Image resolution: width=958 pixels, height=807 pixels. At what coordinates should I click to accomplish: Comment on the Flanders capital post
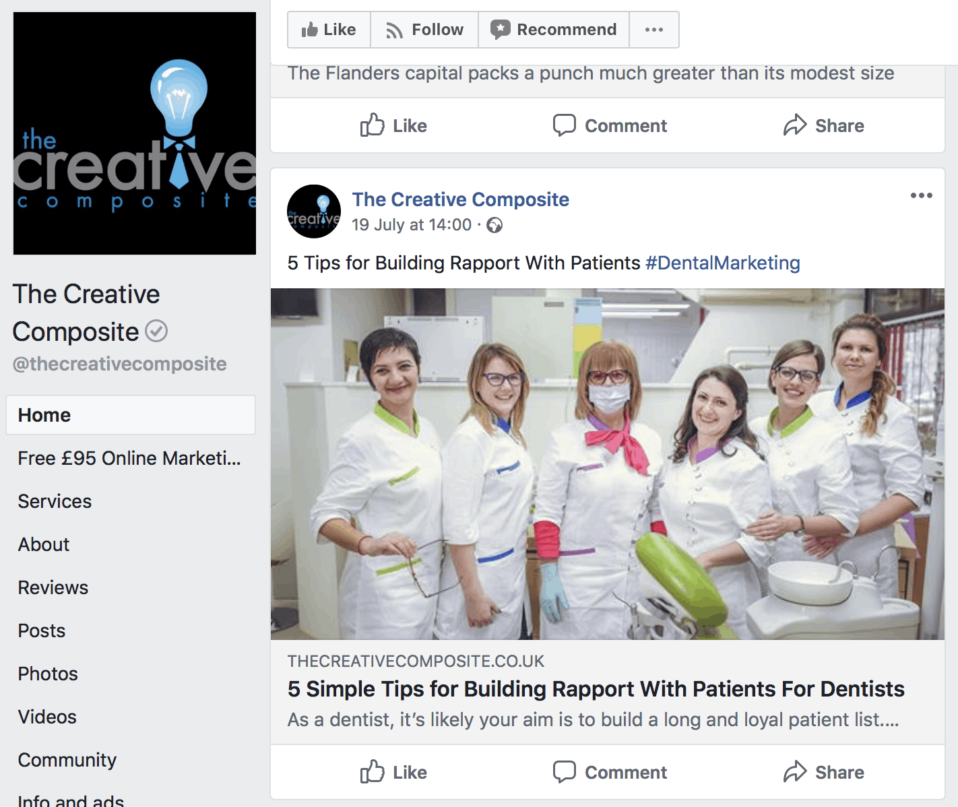click(610, 125)
